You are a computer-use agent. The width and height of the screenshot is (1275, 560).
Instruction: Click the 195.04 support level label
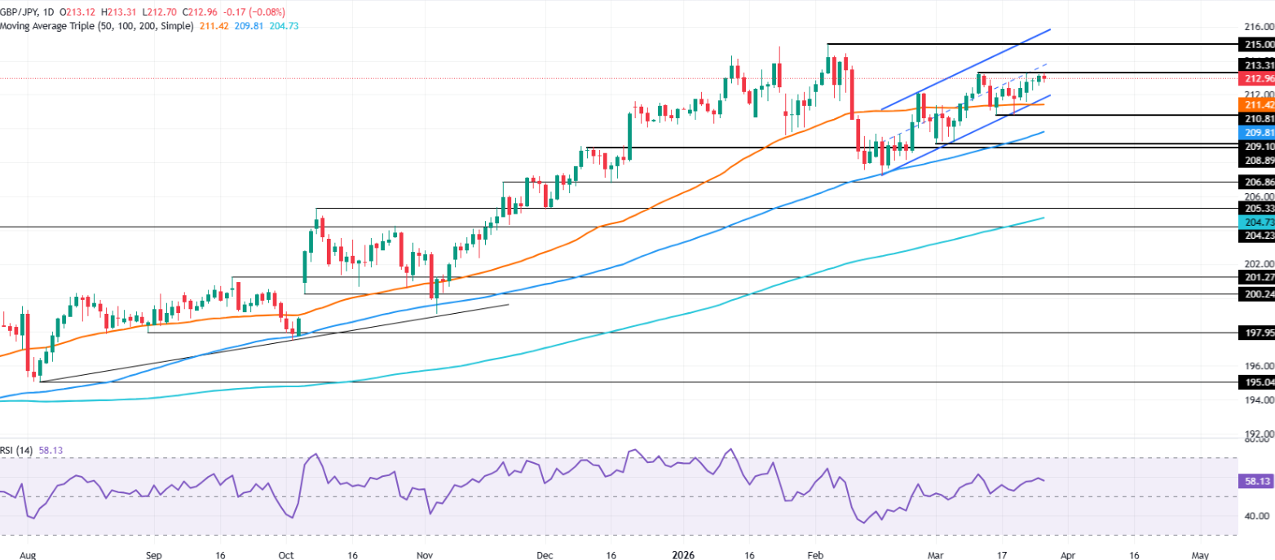pyautogui.click(x=1255, y=382)
